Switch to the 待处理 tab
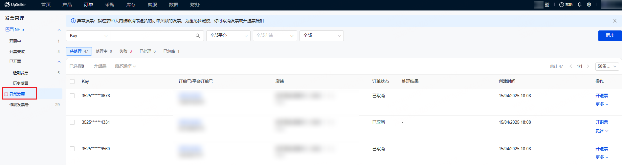The width and height of the screenshot is (622, 165). pyautogui.click(x=79, y=51)
